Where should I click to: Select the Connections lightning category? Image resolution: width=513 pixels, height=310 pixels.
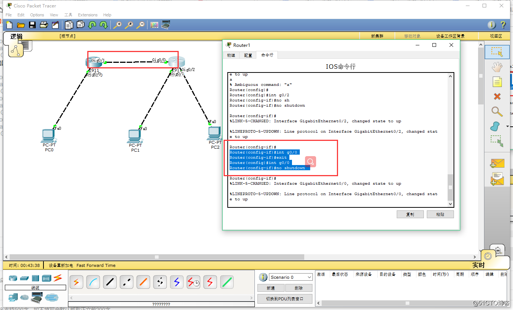(58, 278)
